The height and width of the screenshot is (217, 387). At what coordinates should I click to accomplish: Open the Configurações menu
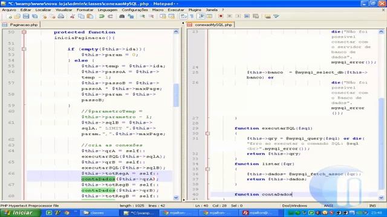click(x=135, y=10)
